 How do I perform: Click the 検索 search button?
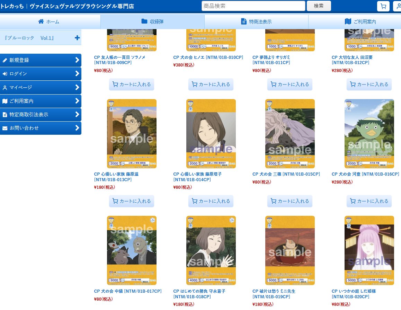tap(319, 6)
